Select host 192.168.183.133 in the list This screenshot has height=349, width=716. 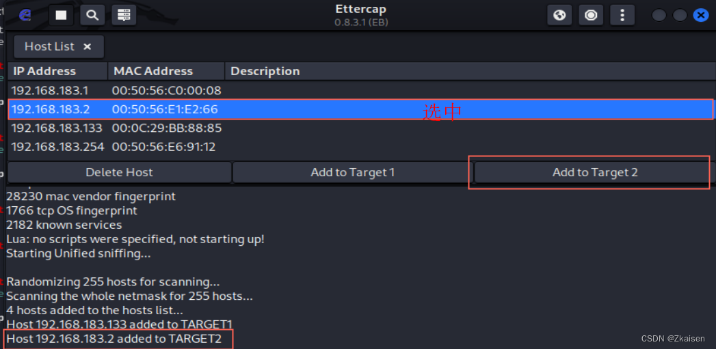pyautogui.click(x=361, y=128)
